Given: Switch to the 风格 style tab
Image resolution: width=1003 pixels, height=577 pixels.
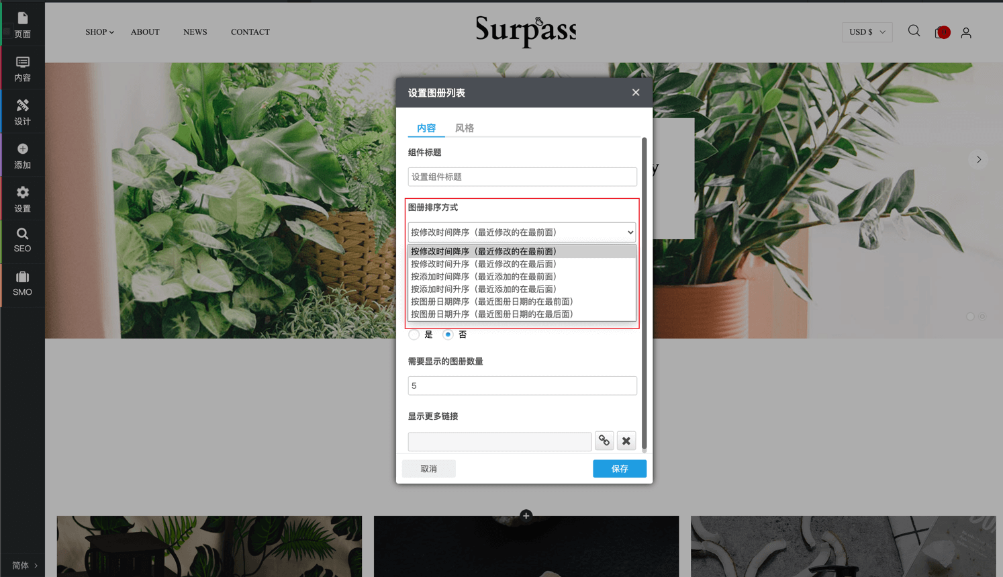Looking at the screenshot, I should click(464, 128).
